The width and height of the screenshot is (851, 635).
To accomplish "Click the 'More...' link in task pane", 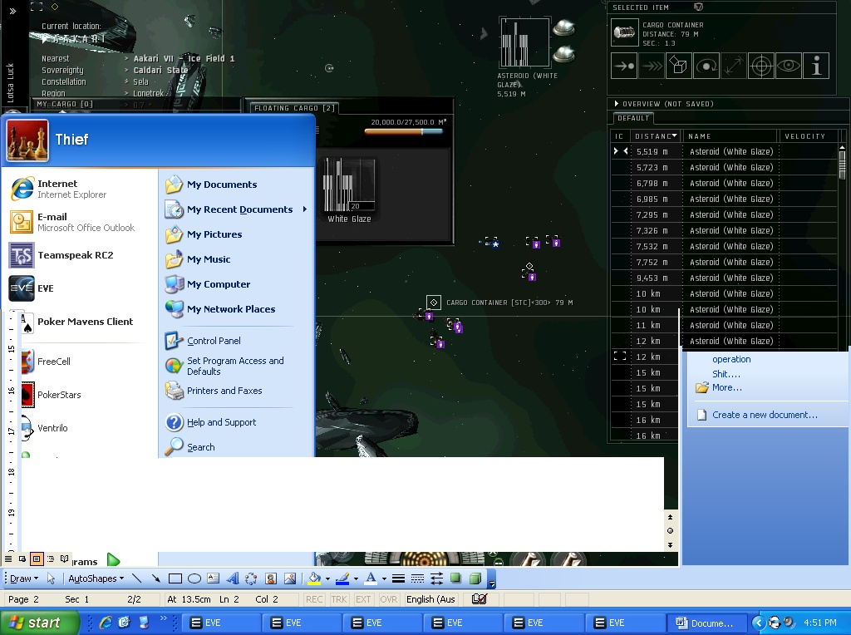I will coord(726,387).
